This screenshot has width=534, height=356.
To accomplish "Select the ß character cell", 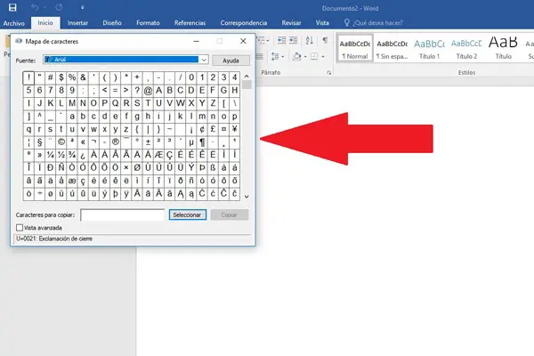I will point(213,167).
